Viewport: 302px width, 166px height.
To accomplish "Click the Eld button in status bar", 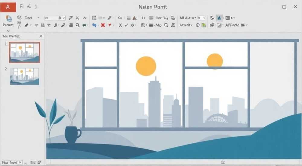I will (33, 163).
